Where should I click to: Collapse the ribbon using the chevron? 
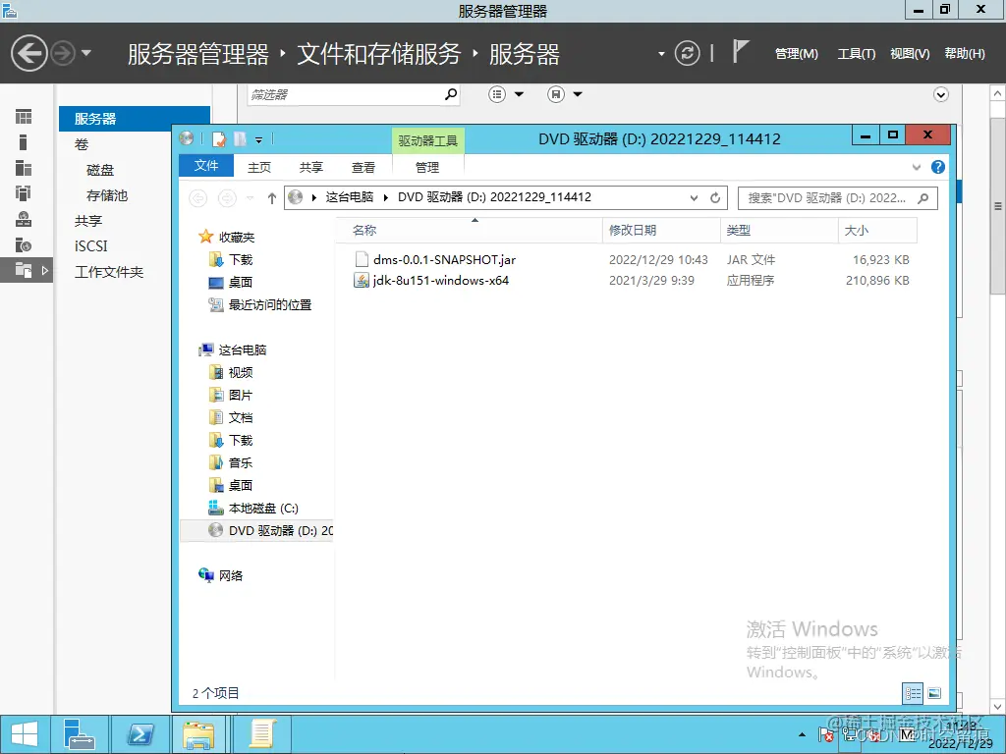pos(915,166)
